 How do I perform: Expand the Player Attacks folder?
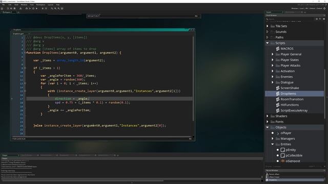tap(272, 65)
